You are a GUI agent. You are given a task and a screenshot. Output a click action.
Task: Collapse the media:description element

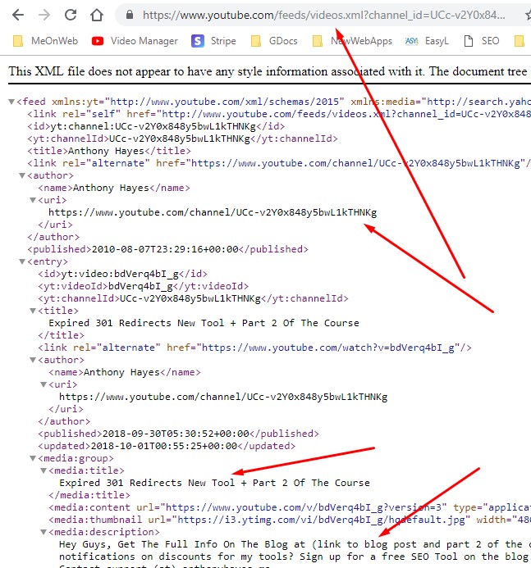pyautogui.click(x=43, y=532)
